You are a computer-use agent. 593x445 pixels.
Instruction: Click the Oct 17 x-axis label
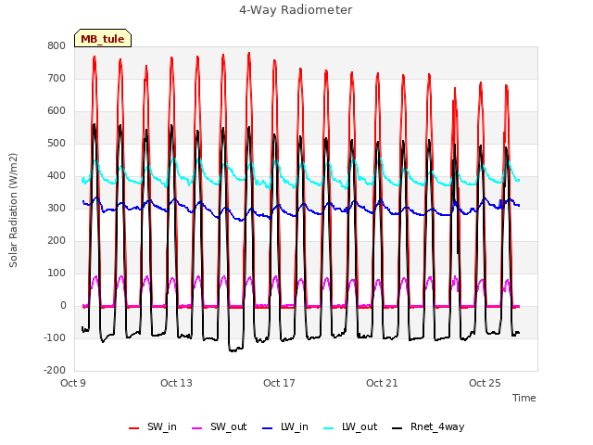point(279,383)
